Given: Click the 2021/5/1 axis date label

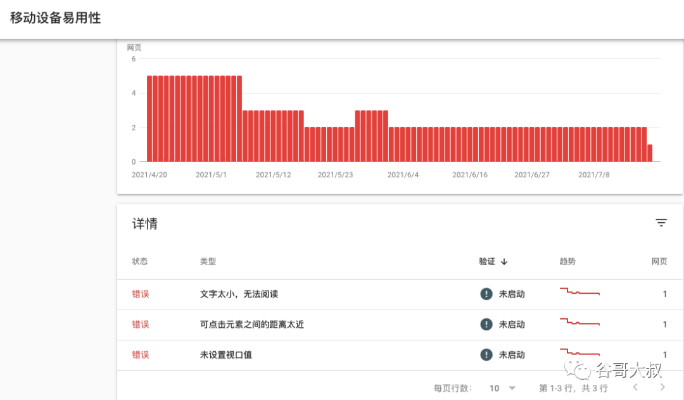Looking at the screenshot, I should coord(211,175).
